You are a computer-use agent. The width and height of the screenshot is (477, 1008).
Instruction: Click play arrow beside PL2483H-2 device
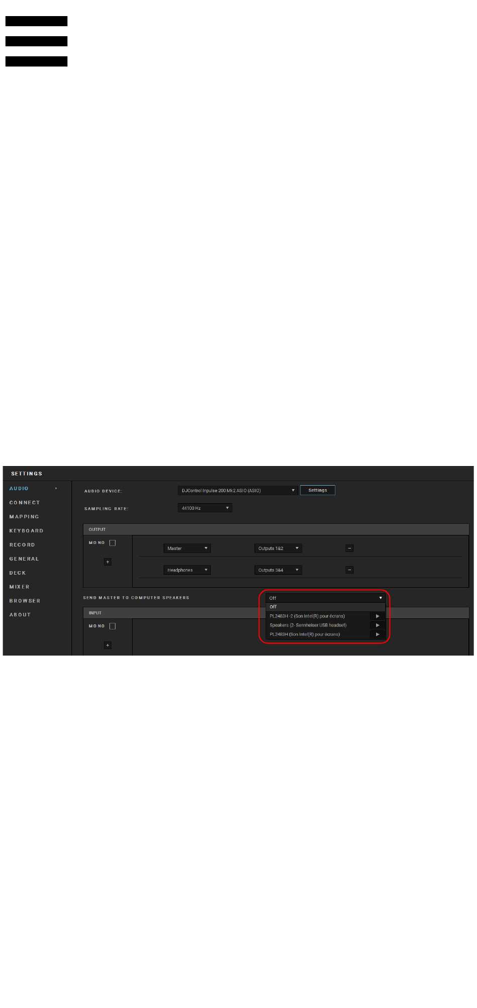377,616
